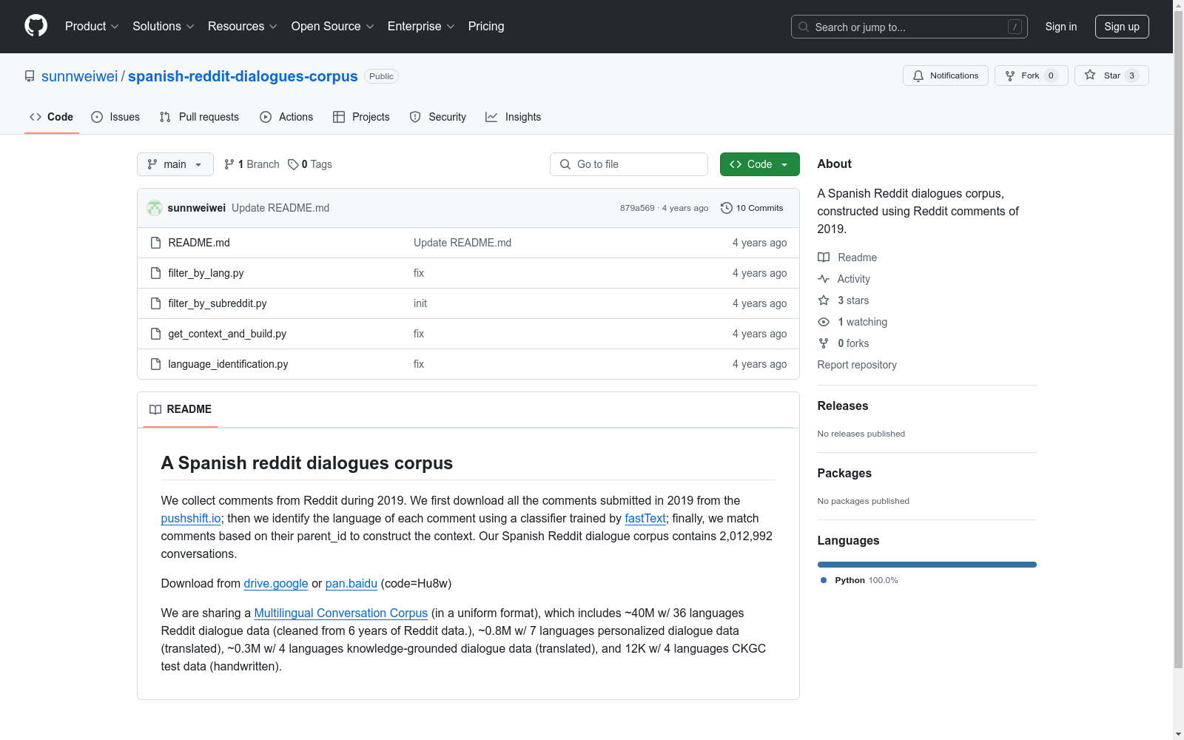Open the pan.baidu download link
Image resolution: width=1184 pixels, height=740 pixels.
[351, 584]
